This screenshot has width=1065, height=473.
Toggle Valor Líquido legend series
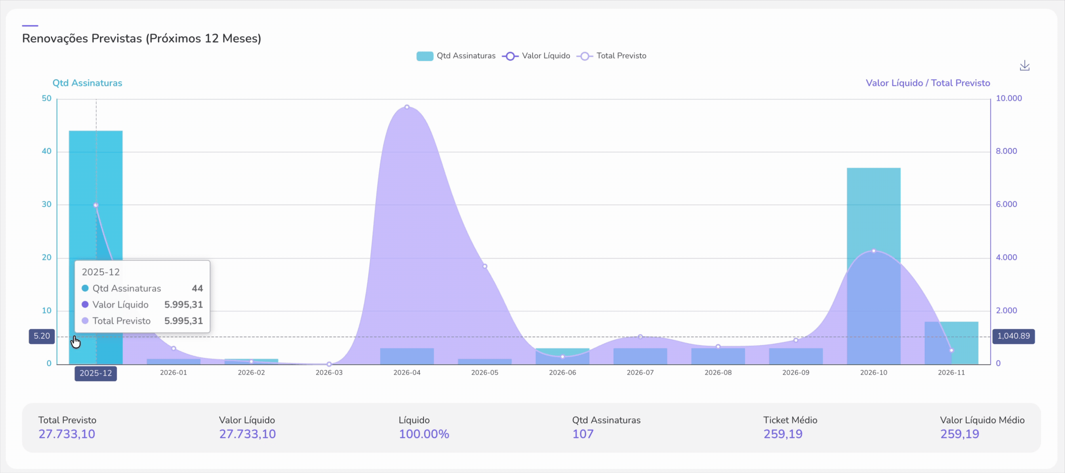tap(545, 56)
